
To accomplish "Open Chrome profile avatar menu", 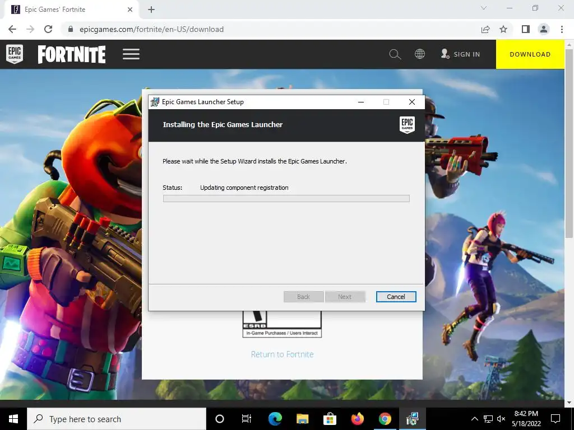I will pos(544,29).
